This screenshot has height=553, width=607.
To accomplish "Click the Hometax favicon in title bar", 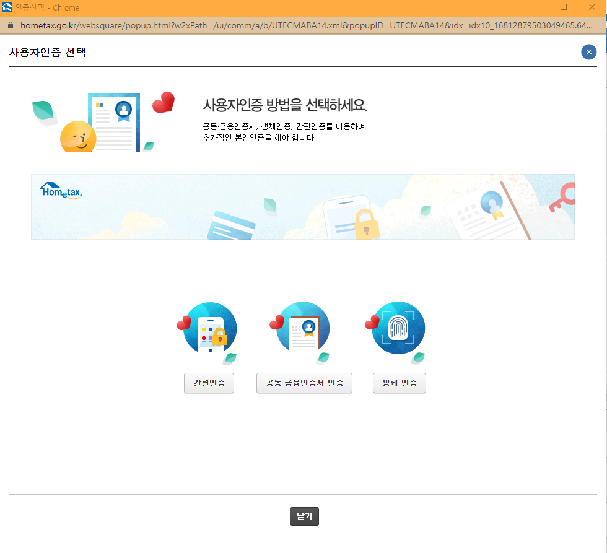I will (x=7, y=7).
